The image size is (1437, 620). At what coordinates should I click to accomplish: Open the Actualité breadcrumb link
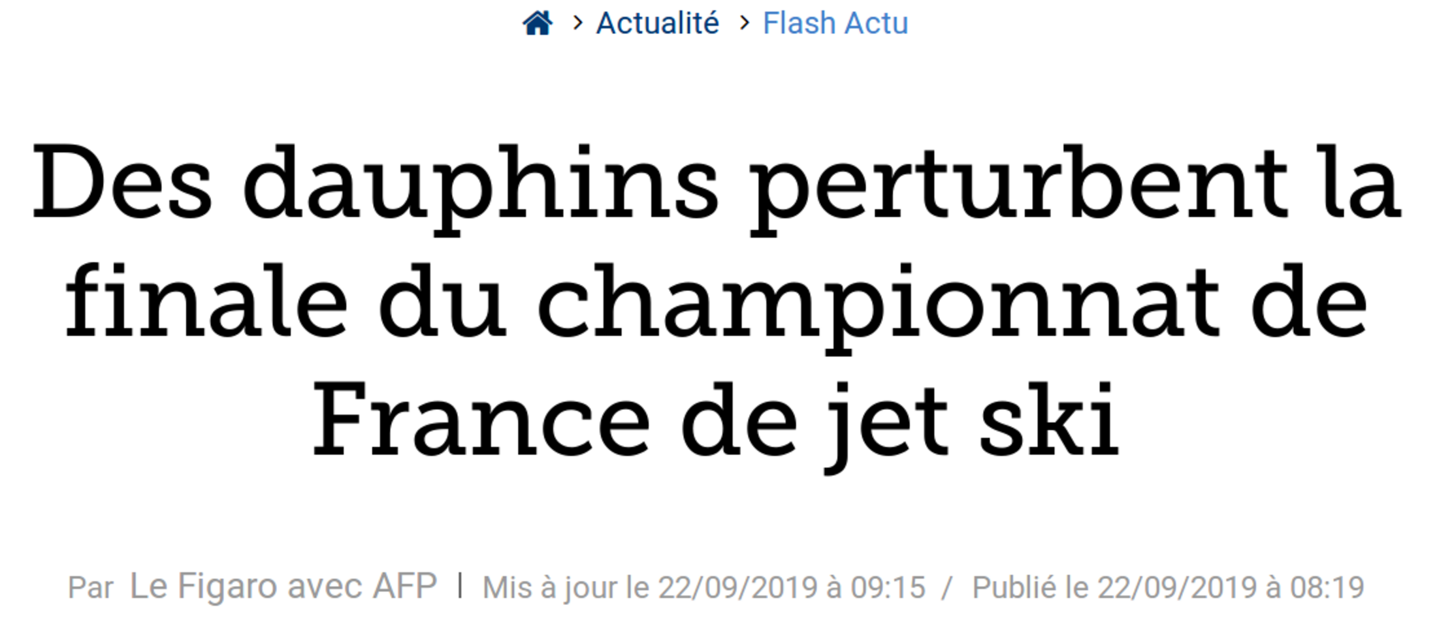point(657,23)
